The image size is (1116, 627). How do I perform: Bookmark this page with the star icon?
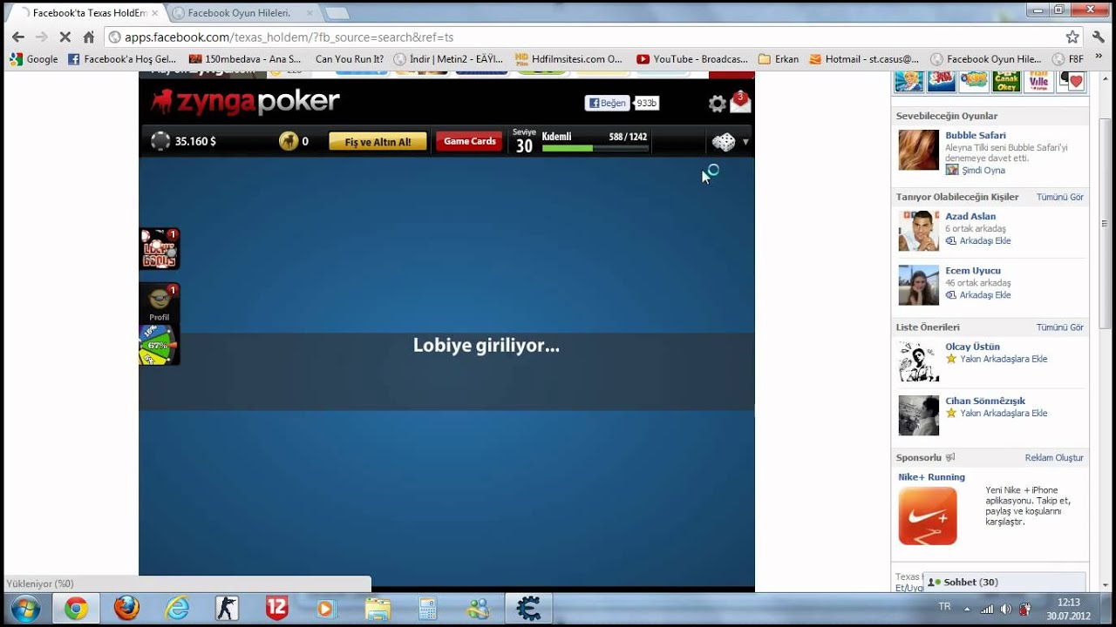tap(1072, 37)
